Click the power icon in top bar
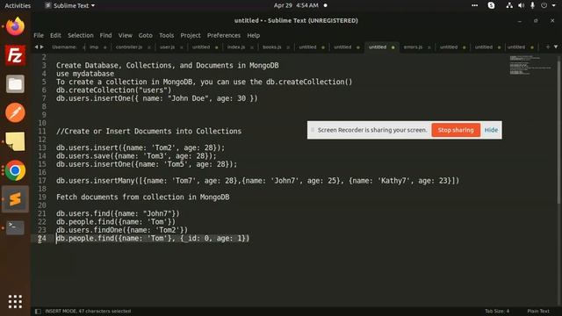 point(544,5)
